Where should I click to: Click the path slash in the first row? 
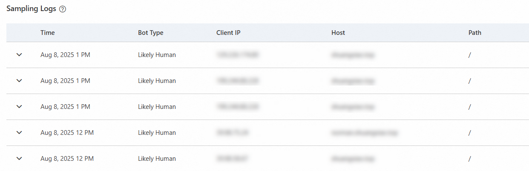(x=469, y=55)
